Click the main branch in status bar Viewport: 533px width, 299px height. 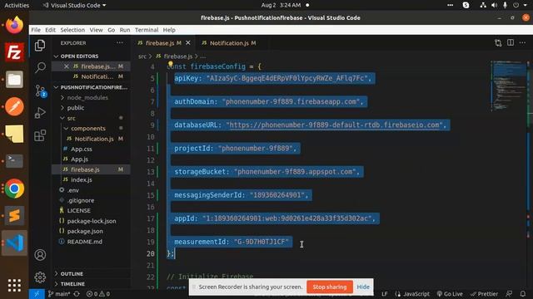pos(59,294)
